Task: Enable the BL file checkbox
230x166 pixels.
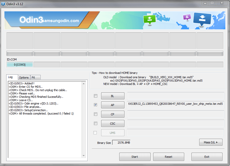Action: 95,96
